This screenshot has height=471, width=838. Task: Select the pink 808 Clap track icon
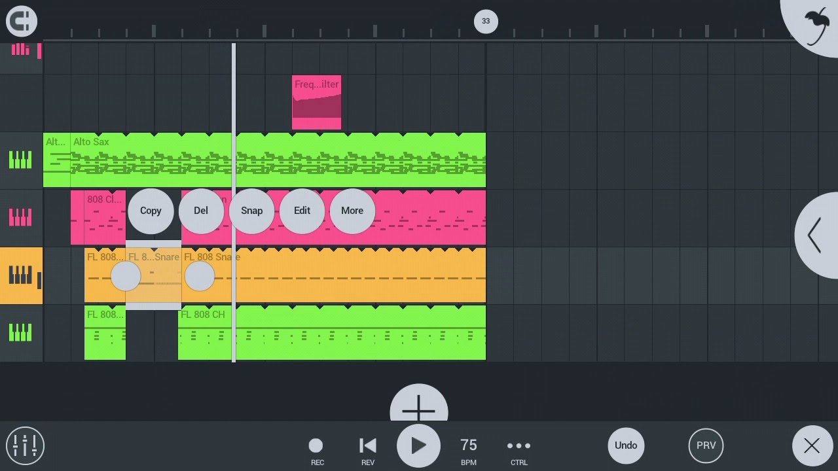(20, 218)
